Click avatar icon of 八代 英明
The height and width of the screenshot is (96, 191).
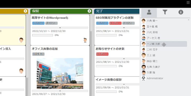point(144,33)
